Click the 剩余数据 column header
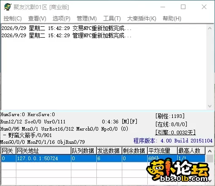215x186 pixels. 135,151
